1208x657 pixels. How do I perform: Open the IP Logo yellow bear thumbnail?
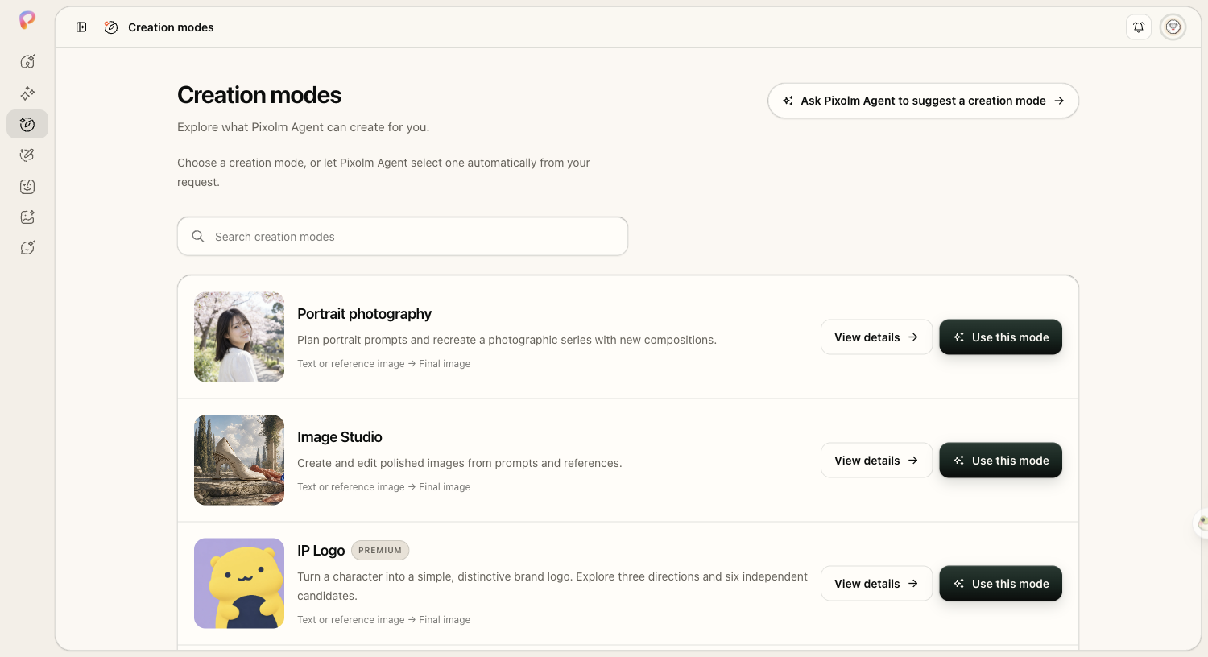tap(239, 583)
